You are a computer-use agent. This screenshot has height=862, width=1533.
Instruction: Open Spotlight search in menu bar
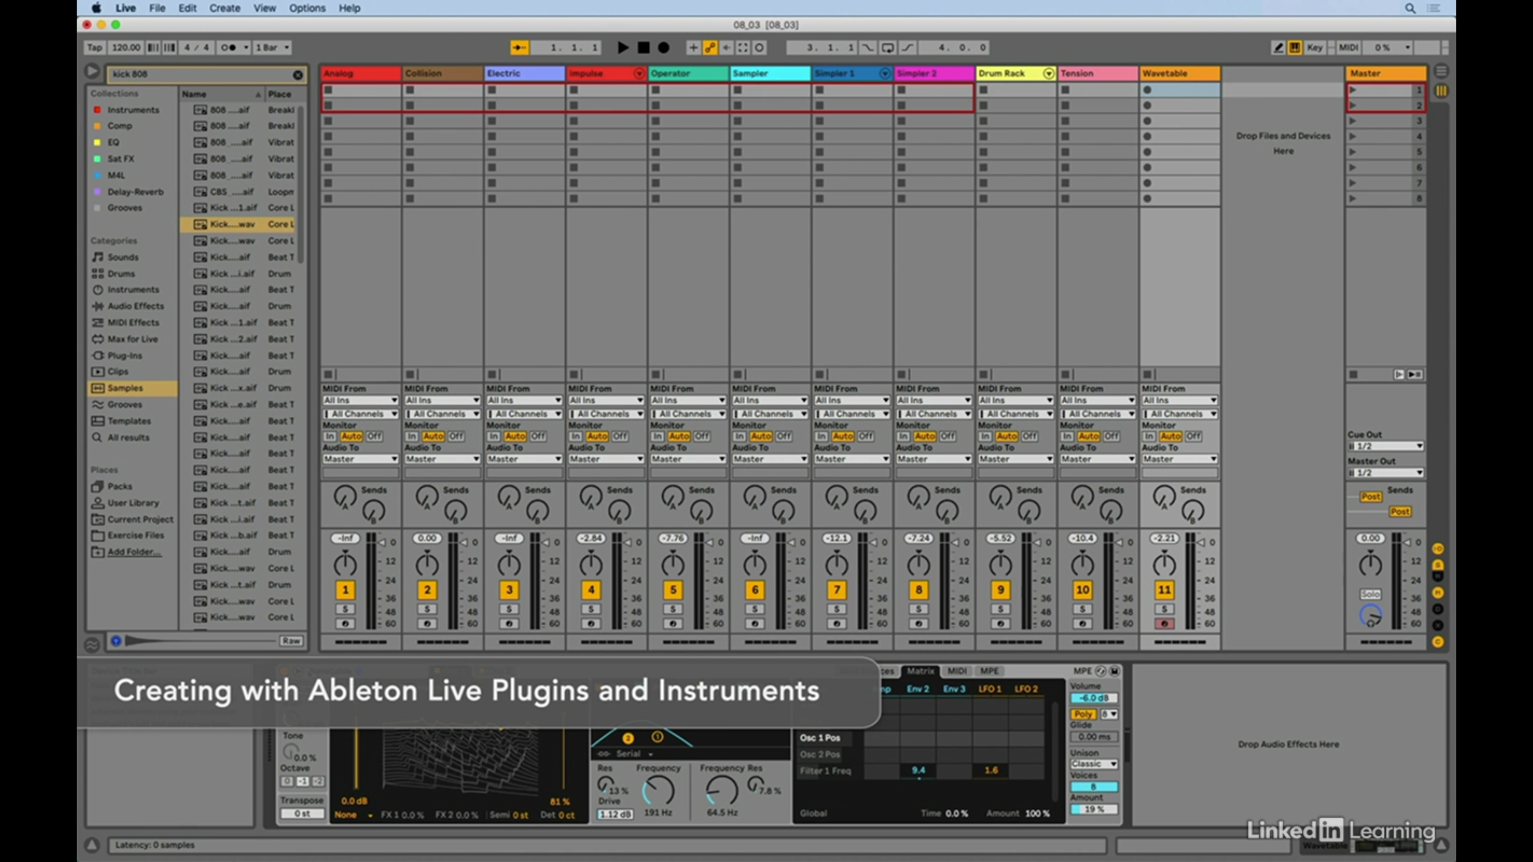1410,8
